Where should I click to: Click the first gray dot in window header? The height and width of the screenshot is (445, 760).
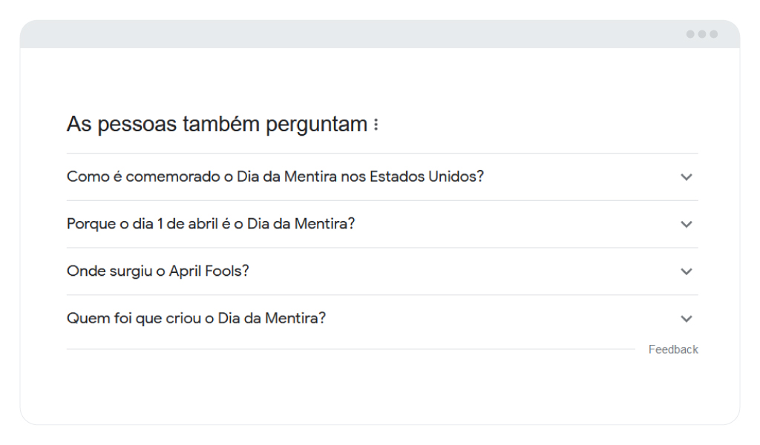point(690,34)
